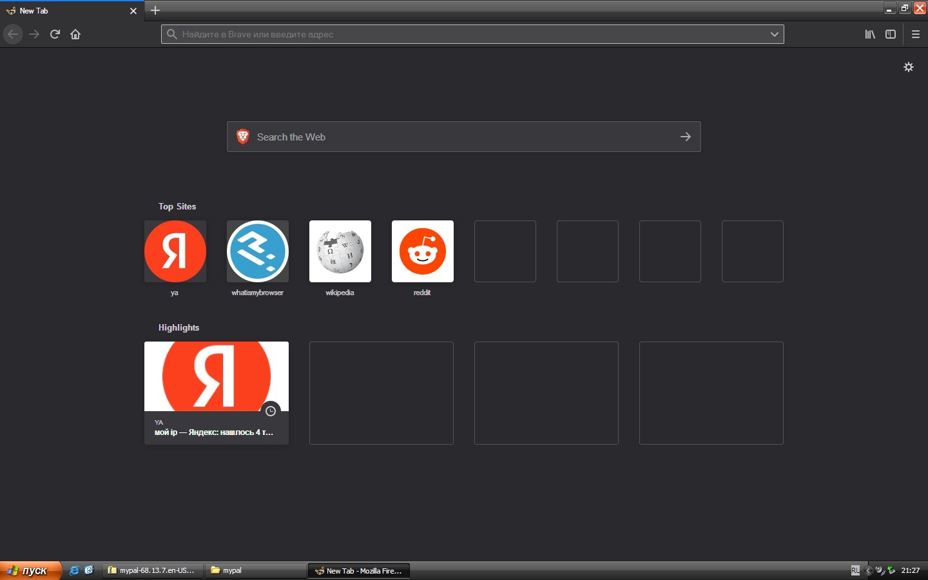Reload the current page
The image size is (928, 580).
coord(55,34)
